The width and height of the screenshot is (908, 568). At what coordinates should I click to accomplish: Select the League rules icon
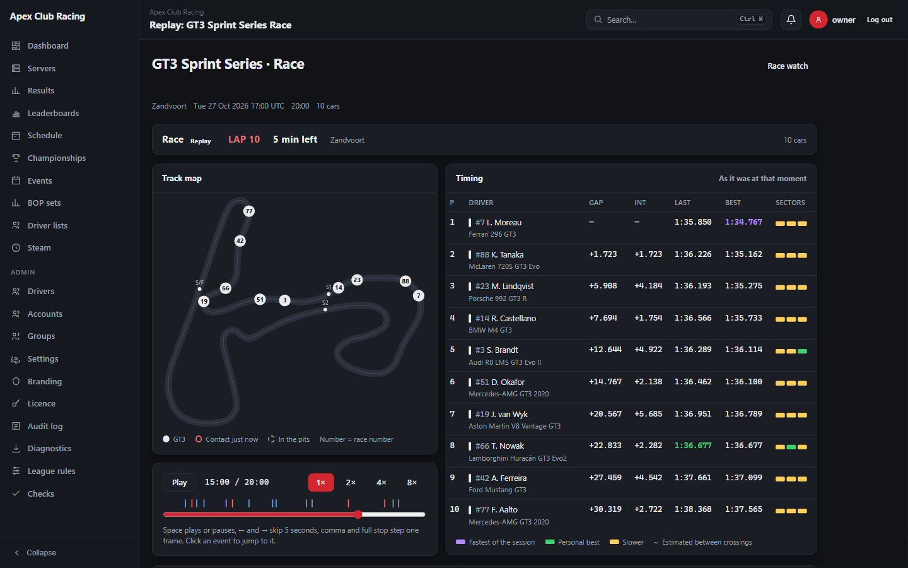16,471
